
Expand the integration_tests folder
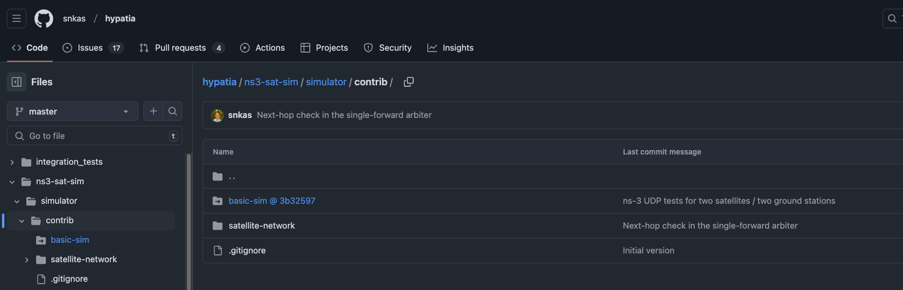click(x=12, y=162)
